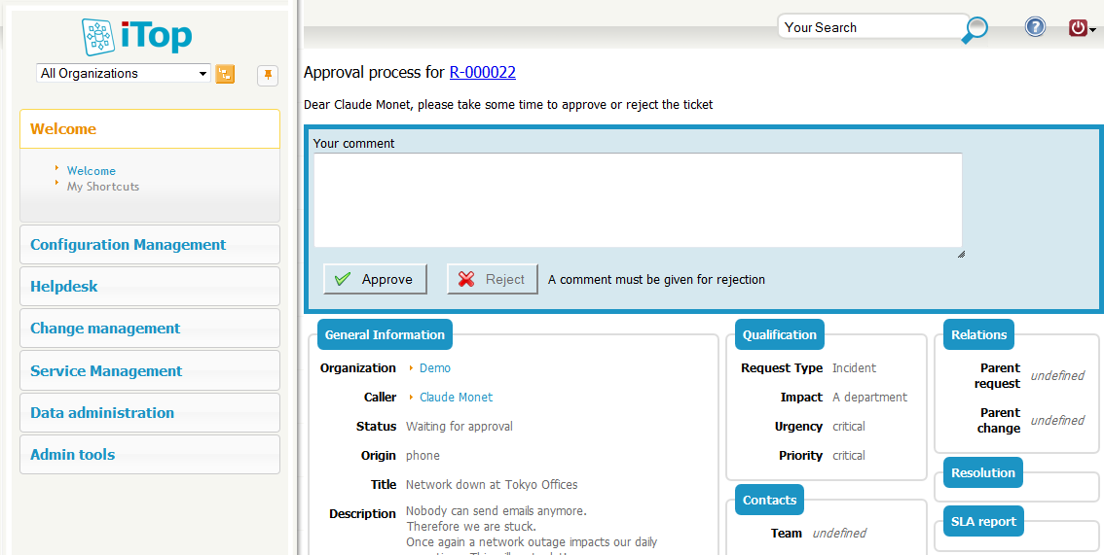The width and height of the screenshot is (1104, 555).
Task: Click the search magnifier icon
Action: tap(974, 30)
